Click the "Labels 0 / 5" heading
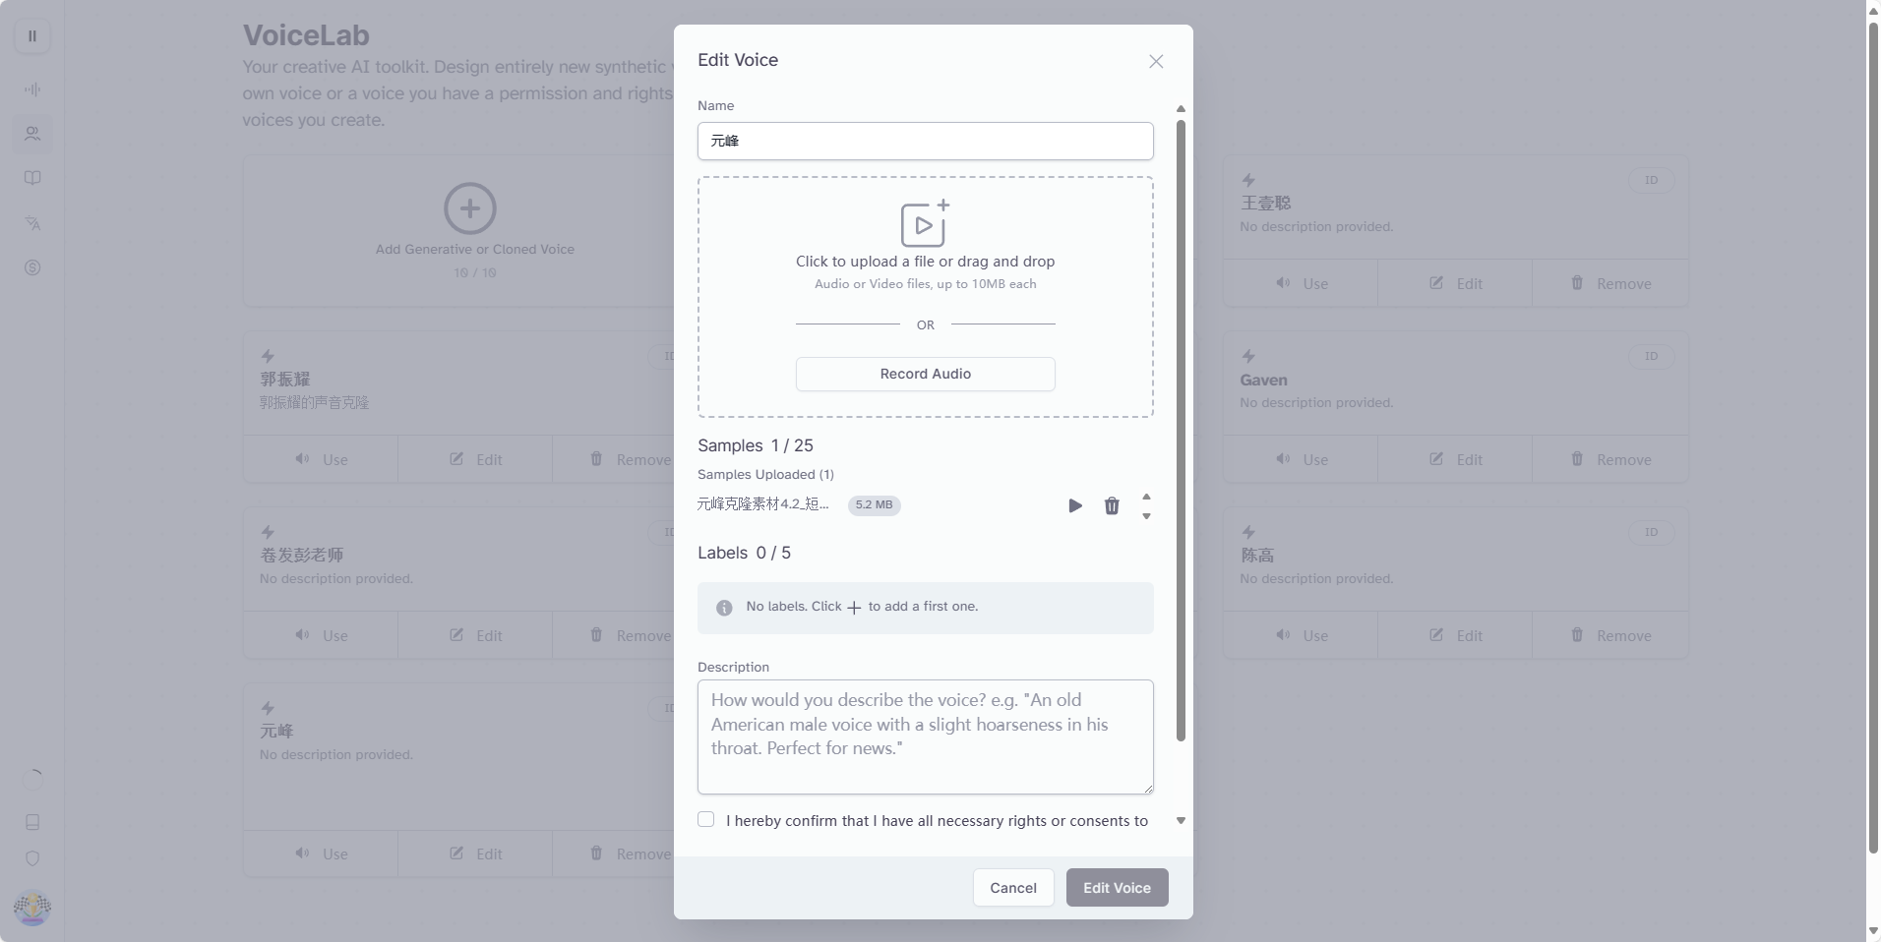 [x=745, y=553]
